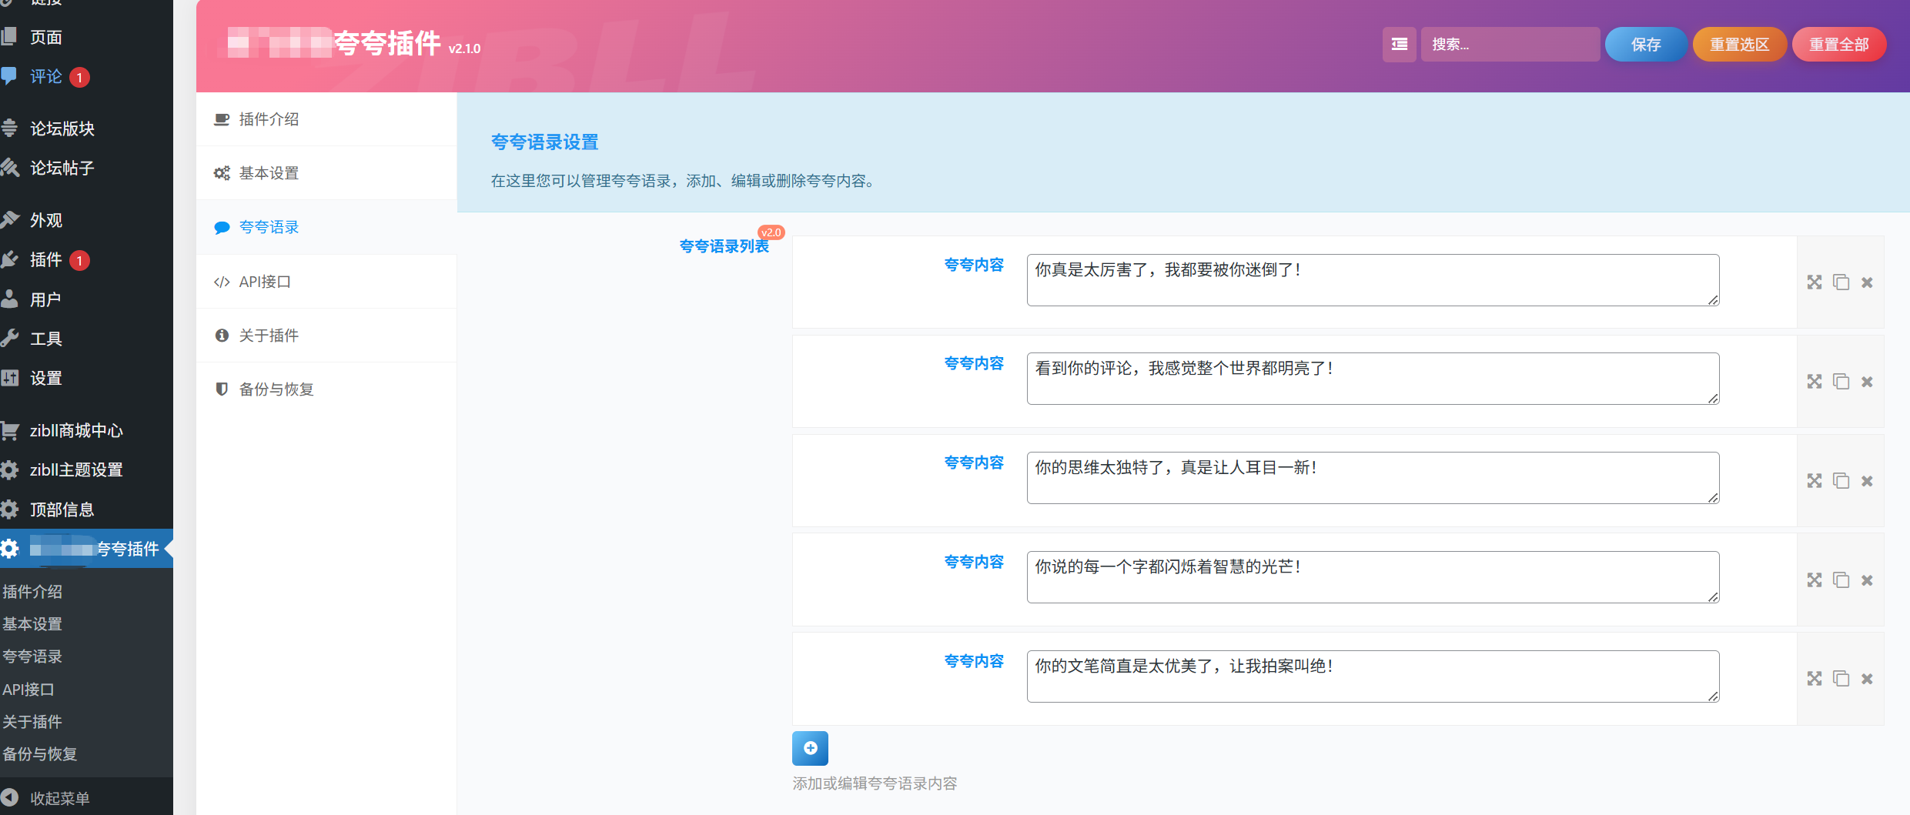1910x815 pixels.
Task: Collapse the admin menu via 收起菜单
Action: point(58,798)
